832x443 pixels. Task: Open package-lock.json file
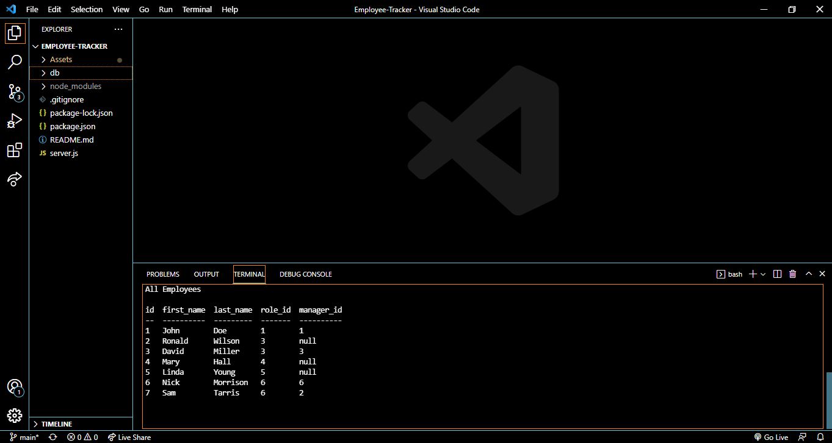click(81, 113)
